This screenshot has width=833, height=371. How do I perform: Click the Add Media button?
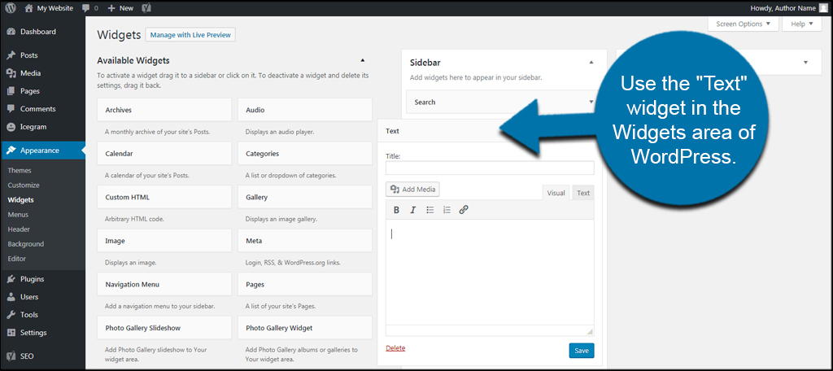pyautogui.click(x=412, y=190)
